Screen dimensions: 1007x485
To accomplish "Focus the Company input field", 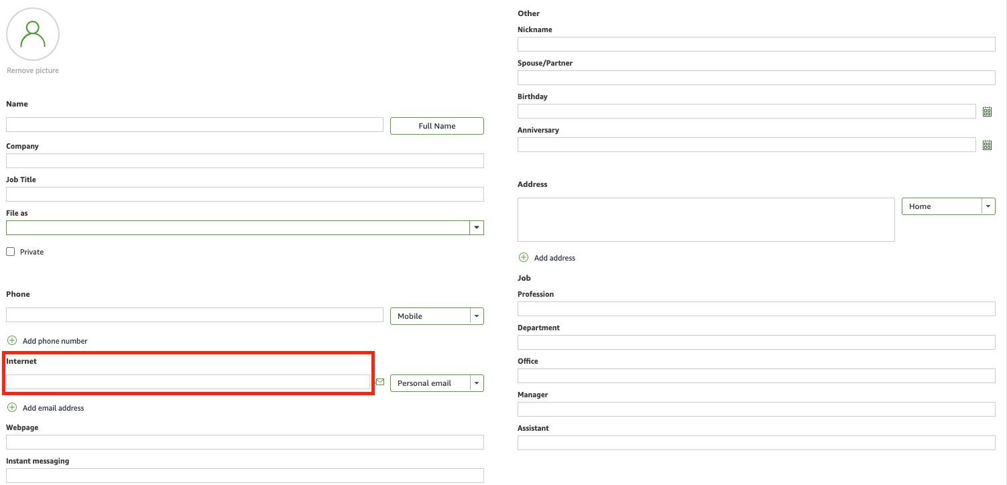I will 245,161.
